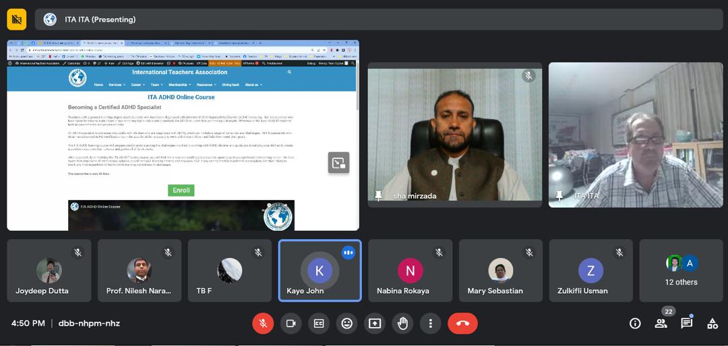Click muted mic icon on Joydeep Dutta tile

click(78, 252)
